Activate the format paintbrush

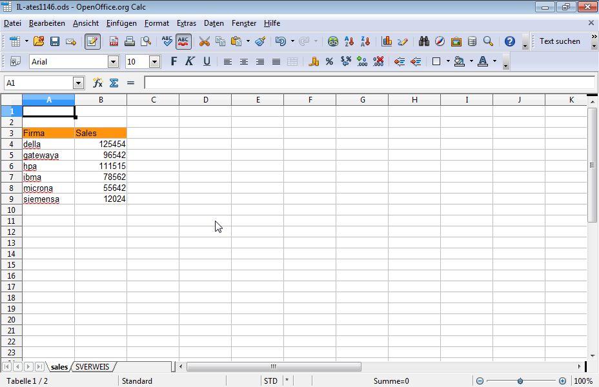coord(261,41)
